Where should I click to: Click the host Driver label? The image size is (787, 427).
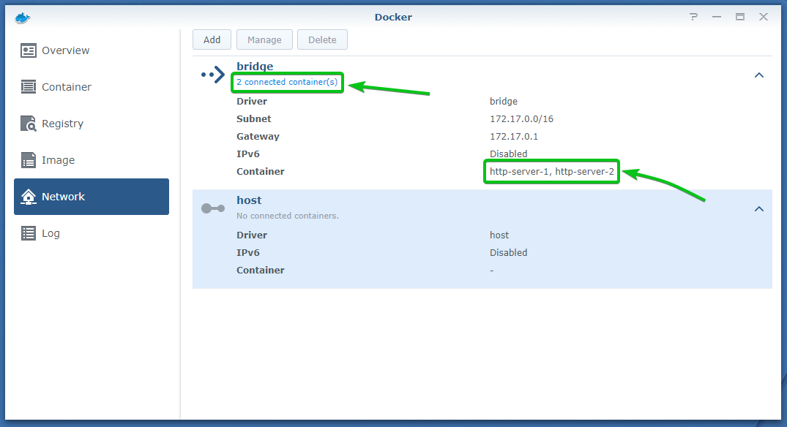click(x=252, y=235)
